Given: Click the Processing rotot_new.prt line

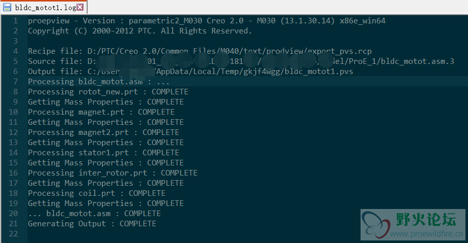Looking at the screenshot, I should (108, 92).
